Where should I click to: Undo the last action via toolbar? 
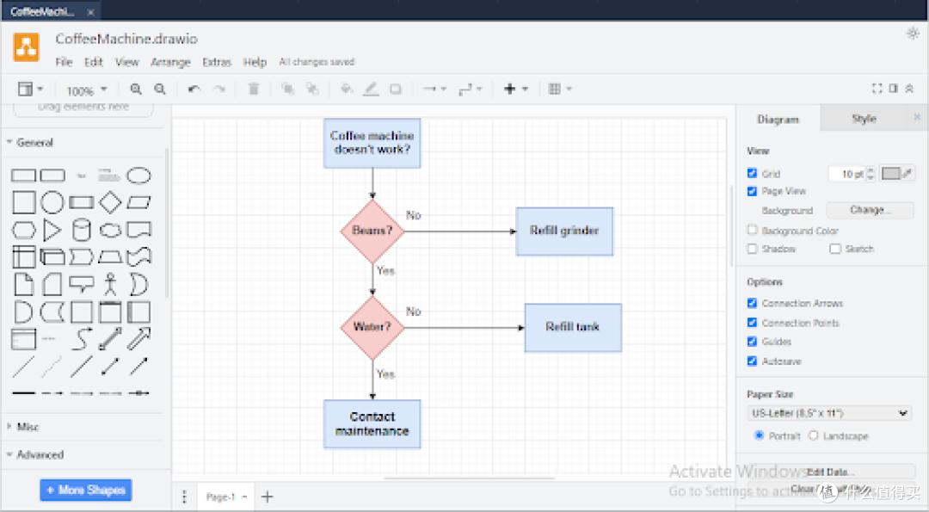pos(194,89)
